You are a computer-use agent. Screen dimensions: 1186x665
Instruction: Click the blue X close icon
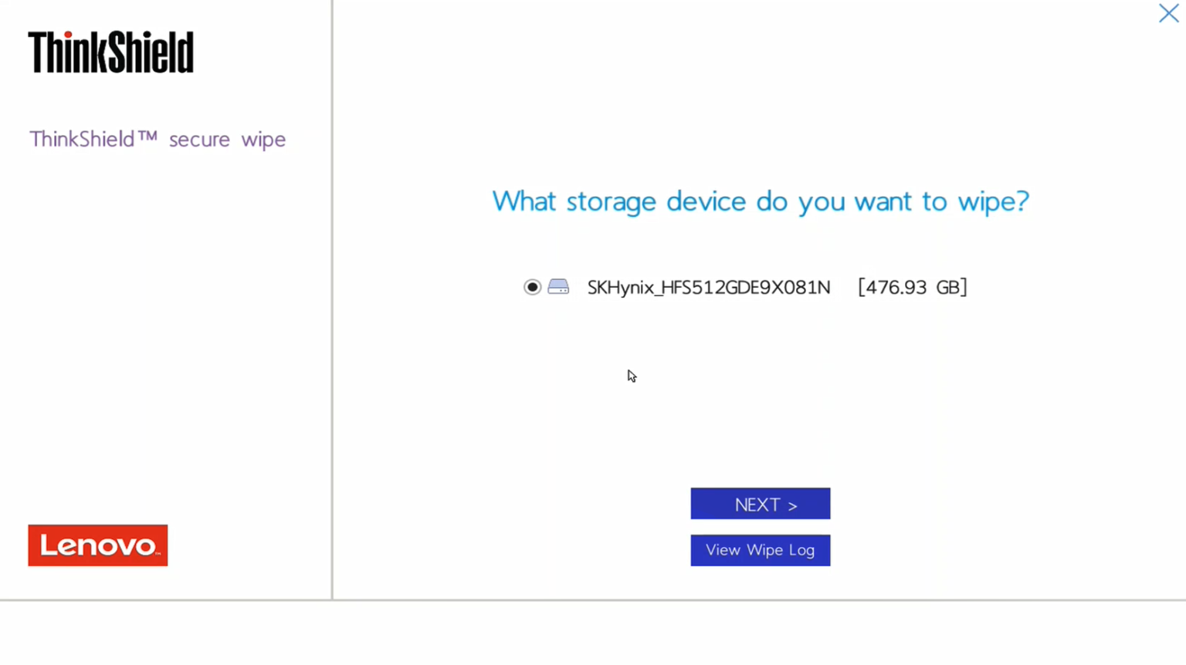click(1168, 14)
